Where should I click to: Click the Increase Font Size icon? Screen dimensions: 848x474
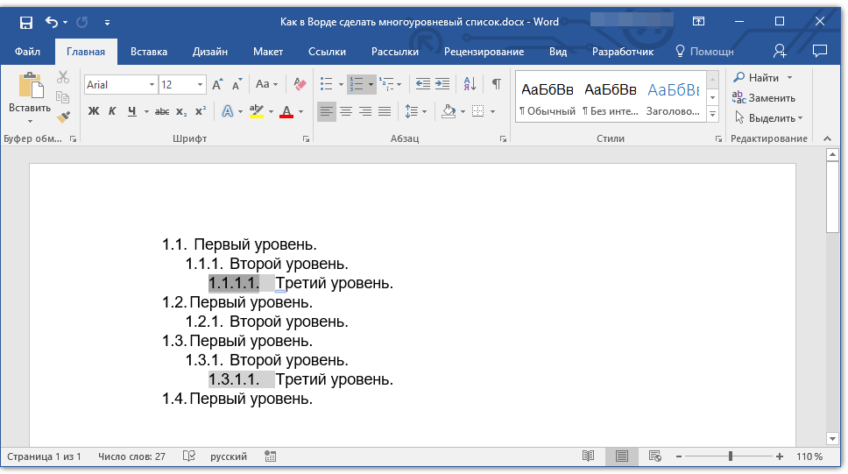[x=217, y=84]
